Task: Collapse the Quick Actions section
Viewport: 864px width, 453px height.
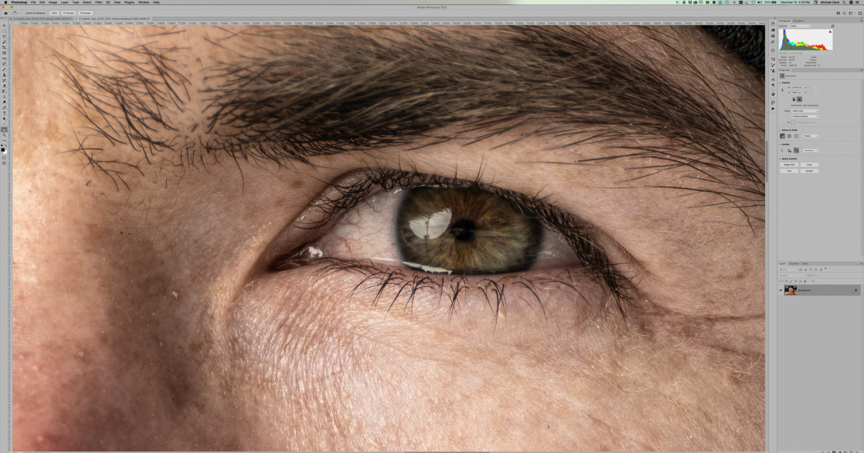Action: tap(780, 158)
